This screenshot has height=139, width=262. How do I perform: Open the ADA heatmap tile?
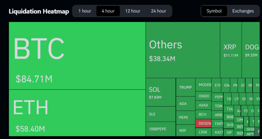186,104
